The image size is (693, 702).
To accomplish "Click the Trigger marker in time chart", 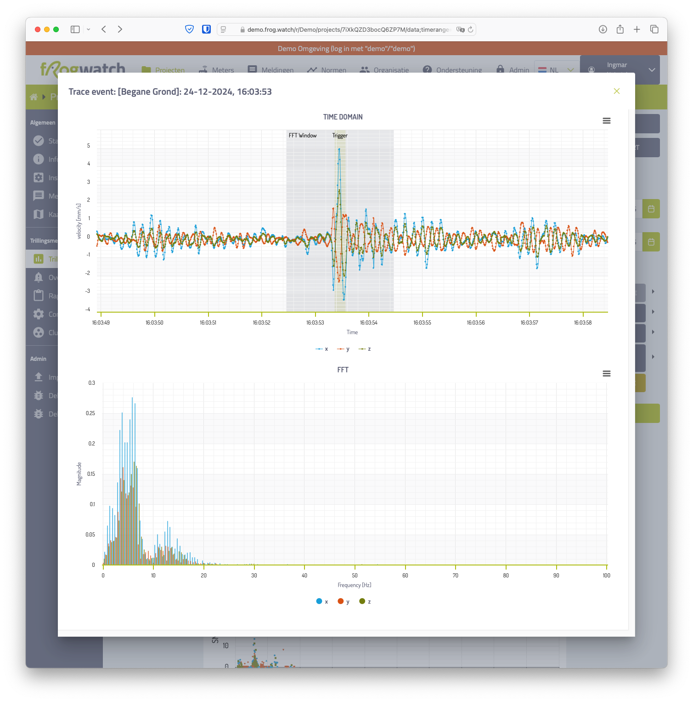I will (340, 136).
